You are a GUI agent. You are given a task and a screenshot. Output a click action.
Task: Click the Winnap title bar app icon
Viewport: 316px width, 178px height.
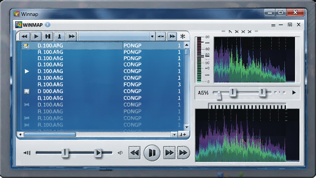17,14
